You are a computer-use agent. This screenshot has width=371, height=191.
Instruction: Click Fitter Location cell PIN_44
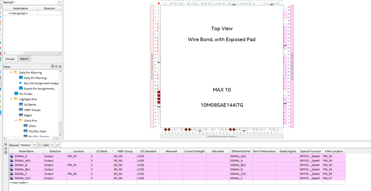[x=334, y=169]
